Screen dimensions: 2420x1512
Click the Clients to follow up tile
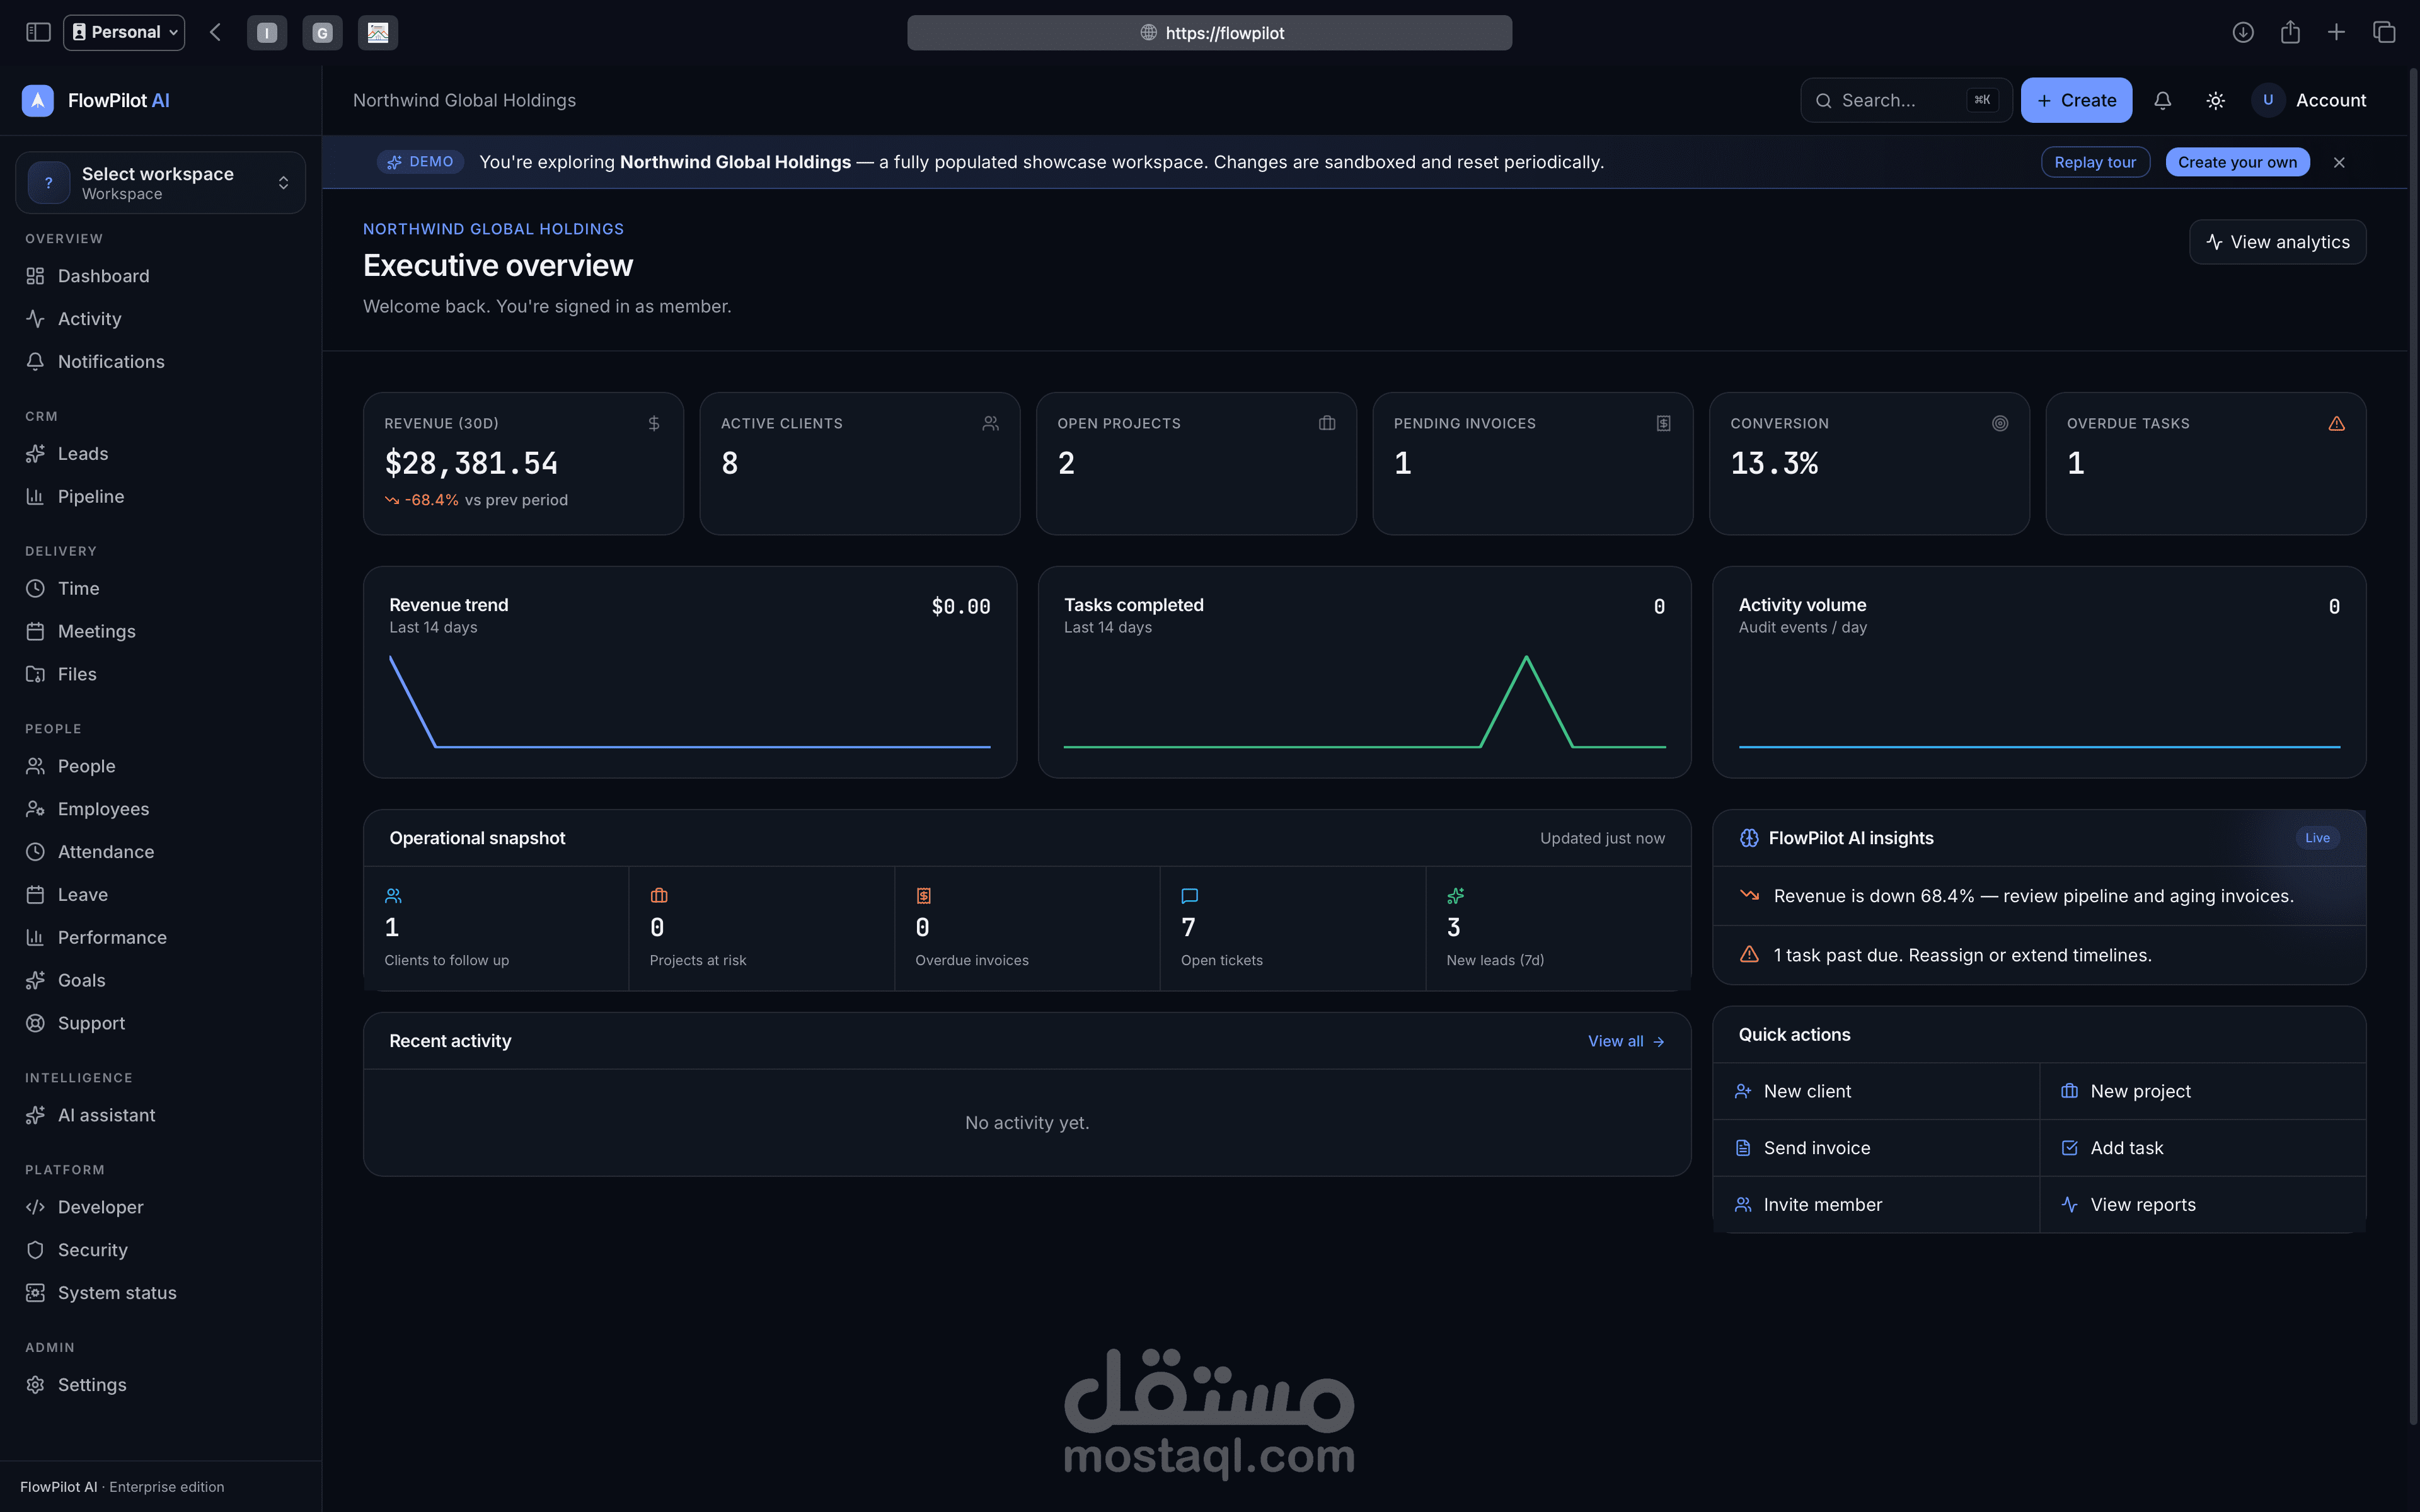[x=496, y=929]
